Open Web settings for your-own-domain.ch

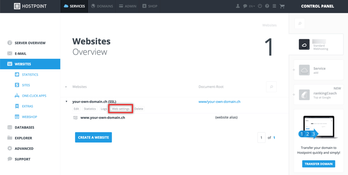[120, 109]
